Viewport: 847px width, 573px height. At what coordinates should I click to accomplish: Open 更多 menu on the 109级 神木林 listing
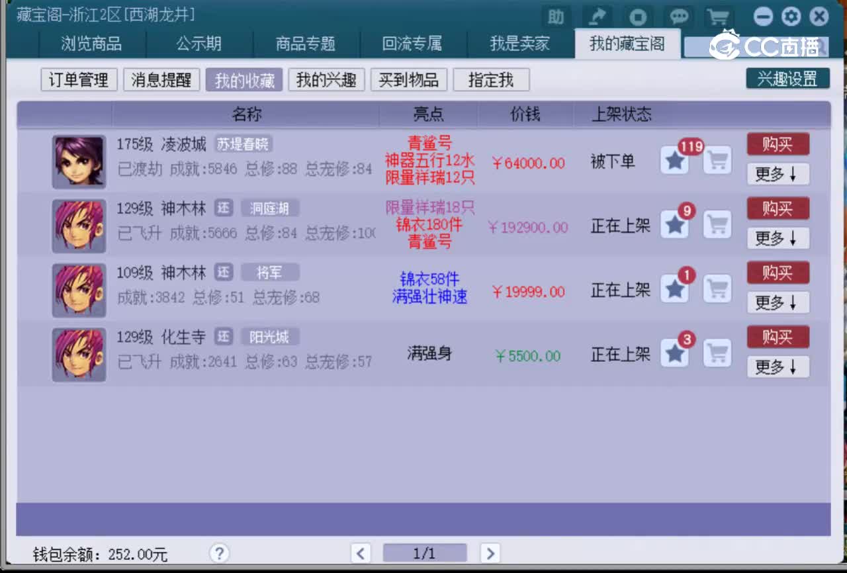coord(778,302)
